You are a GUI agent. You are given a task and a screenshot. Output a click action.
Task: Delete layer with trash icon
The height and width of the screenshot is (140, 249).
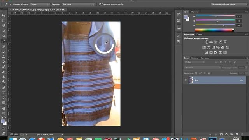coord(242,134)
